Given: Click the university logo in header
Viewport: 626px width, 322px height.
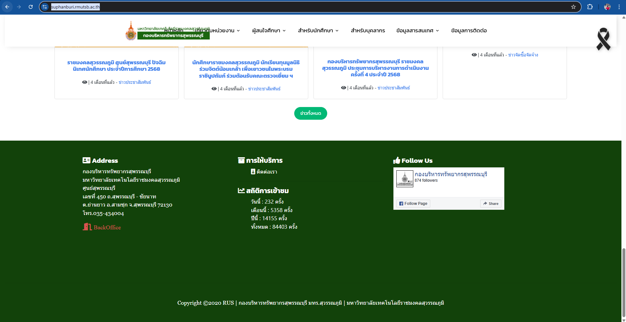Looking at the screenshot, I should [x=131, y=31].
